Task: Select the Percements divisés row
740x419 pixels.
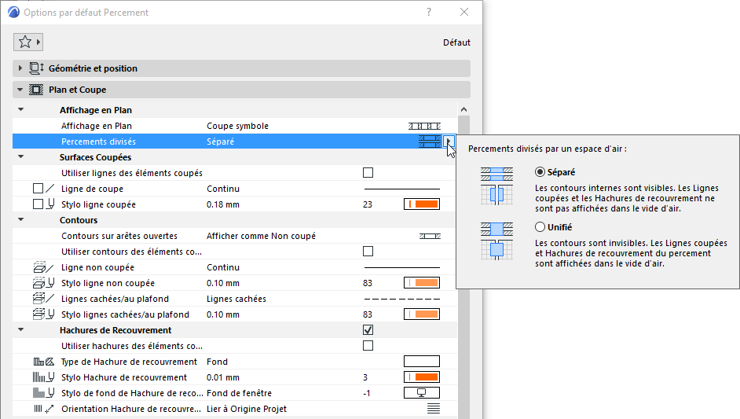Action: point(235,142)
